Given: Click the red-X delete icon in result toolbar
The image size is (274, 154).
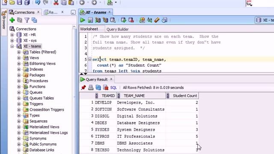Looking at the screenshot, I should tap(106, 87).
